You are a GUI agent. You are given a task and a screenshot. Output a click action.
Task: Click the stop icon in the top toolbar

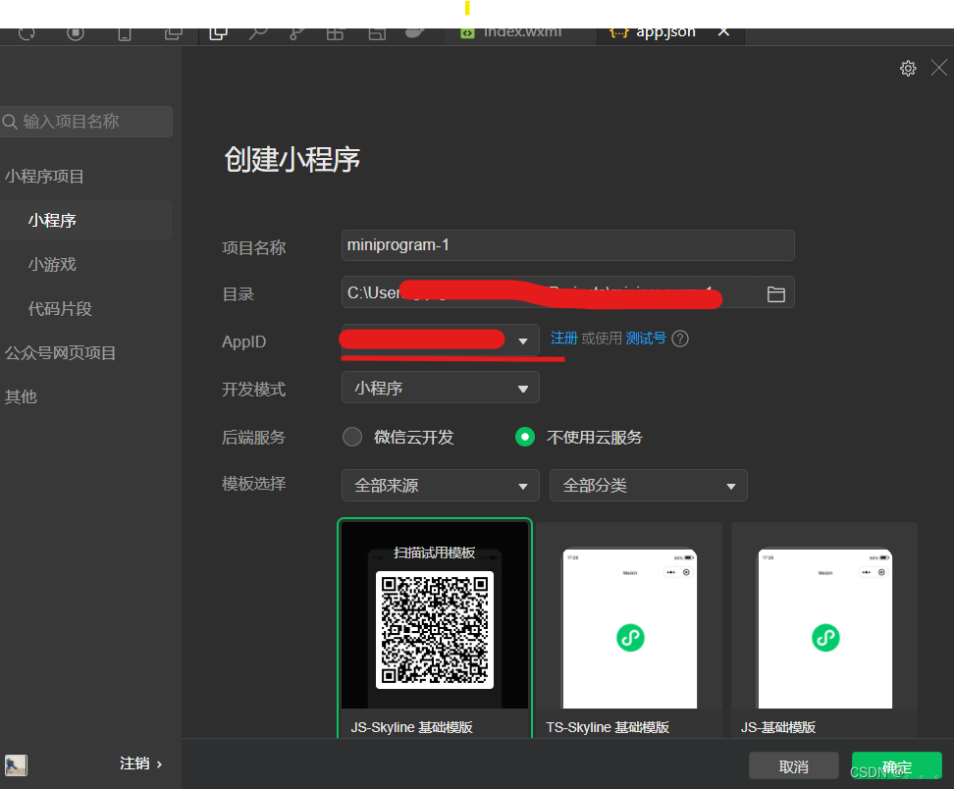pyautogui.click(x=76, y=32)
